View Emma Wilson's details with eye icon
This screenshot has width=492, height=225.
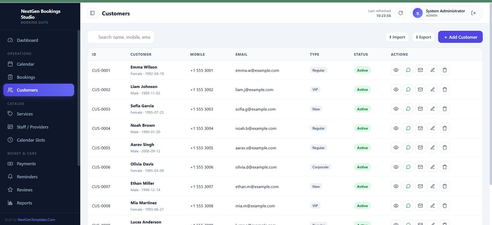(396, 70)
